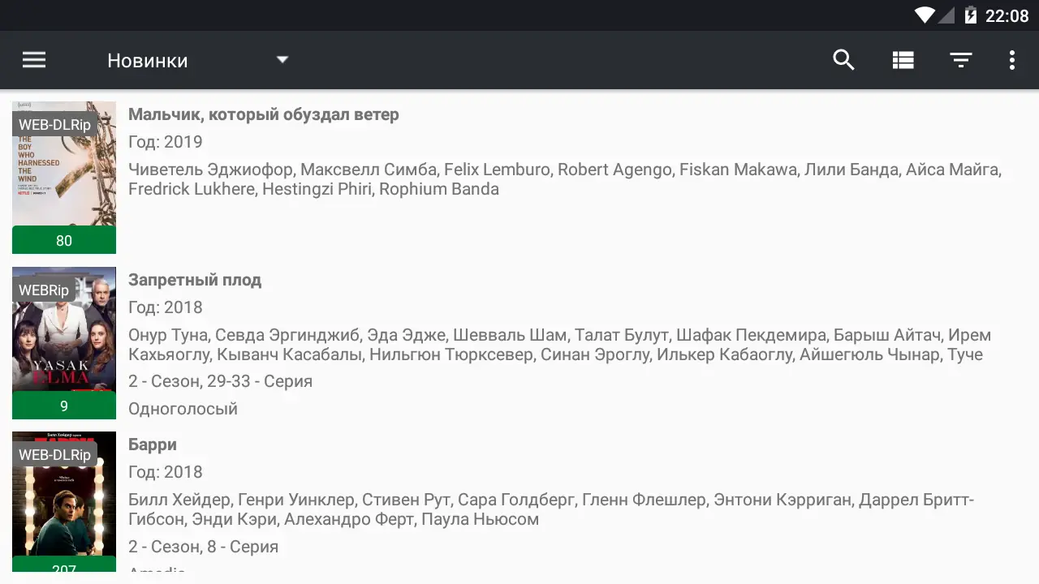Viewport: 1039px width, 584px height.
Task: Switch the list view layout icon
Action: coord(903,60)
